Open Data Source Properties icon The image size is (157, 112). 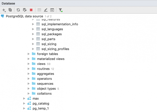25,10
